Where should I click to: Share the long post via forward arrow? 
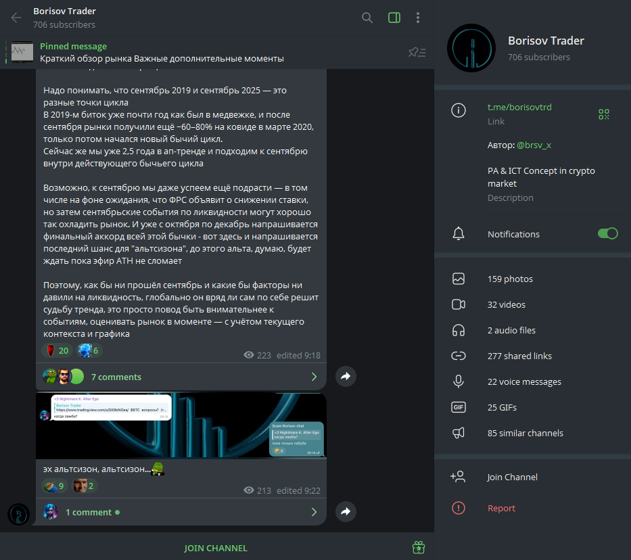point(346,377)
